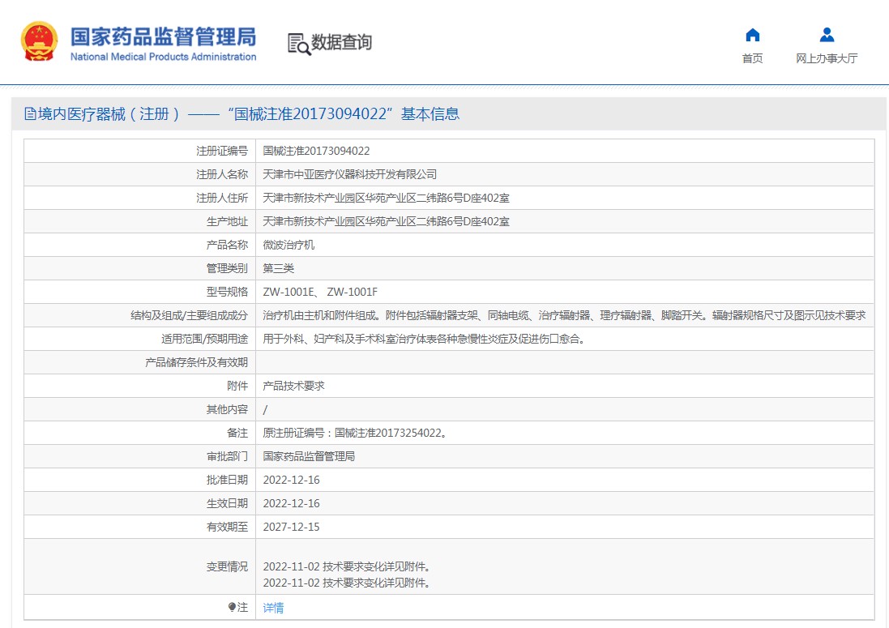This screenshot has width=889, height=628.
Task: Click the user icon above 网上办事大厅
Action: 827,35
